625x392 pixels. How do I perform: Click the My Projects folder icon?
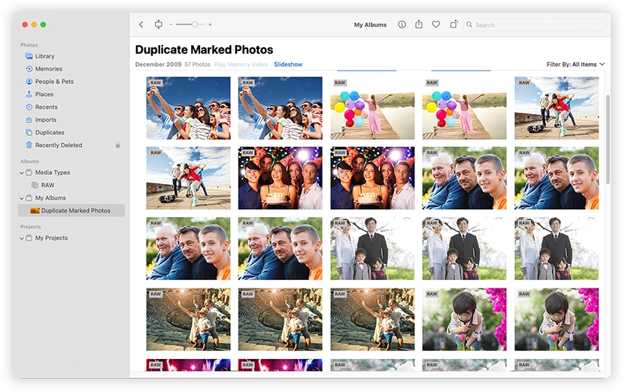(x=29, y=238)
